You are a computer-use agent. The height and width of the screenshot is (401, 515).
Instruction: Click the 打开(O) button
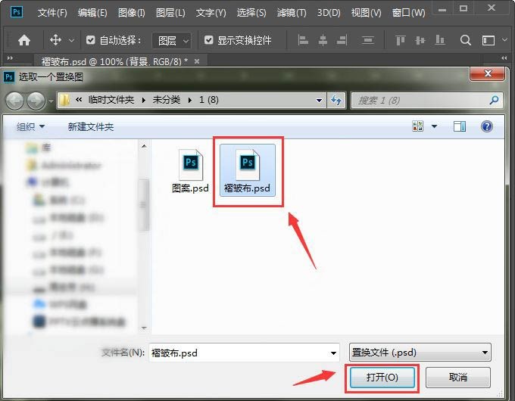(382, 378)
